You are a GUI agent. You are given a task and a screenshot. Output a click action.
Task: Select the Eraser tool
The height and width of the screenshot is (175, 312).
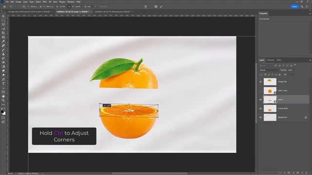click(3, 62)
